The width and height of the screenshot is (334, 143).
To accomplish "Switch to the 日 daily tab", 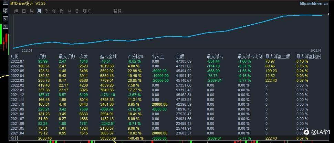I will tap(24, 11).
